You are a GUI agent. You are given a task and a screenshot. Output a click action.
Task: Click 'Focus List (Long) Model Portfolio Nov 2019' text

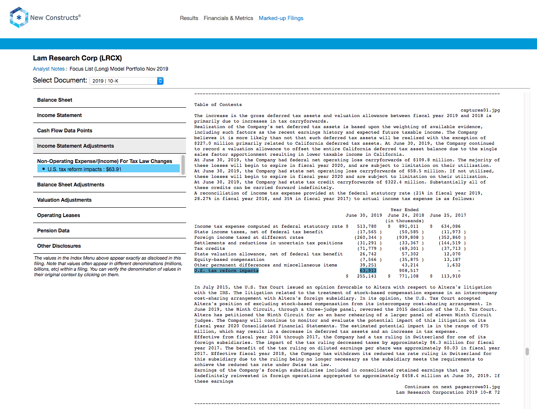(x=119, y=69)
